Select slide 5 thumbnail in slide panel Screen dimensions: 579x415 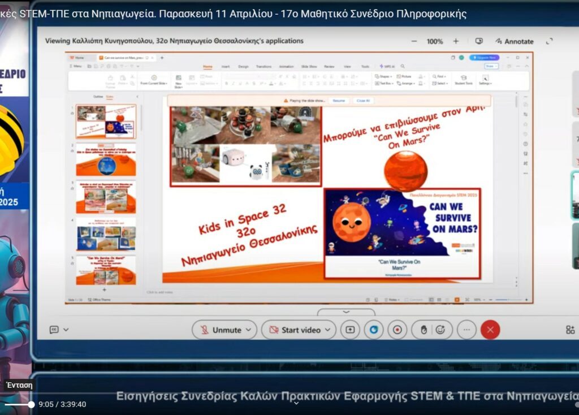click(106, 270)
